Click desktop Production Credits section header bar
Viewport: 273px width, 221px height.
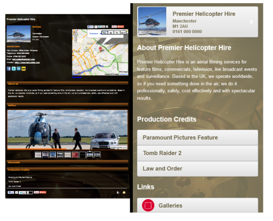(x=68, y=170)
